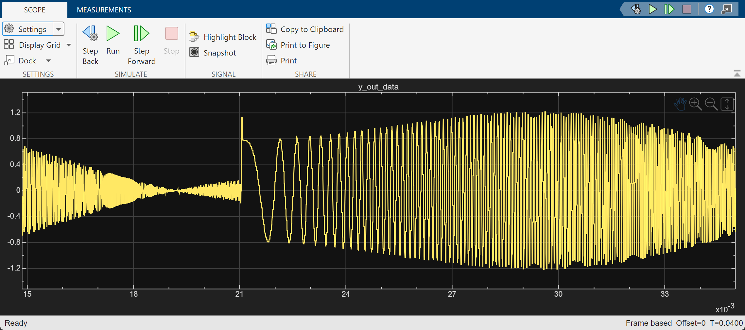Open help from top-right question mark
Viewport: 745px width, 330px height.
coord(709,9)
